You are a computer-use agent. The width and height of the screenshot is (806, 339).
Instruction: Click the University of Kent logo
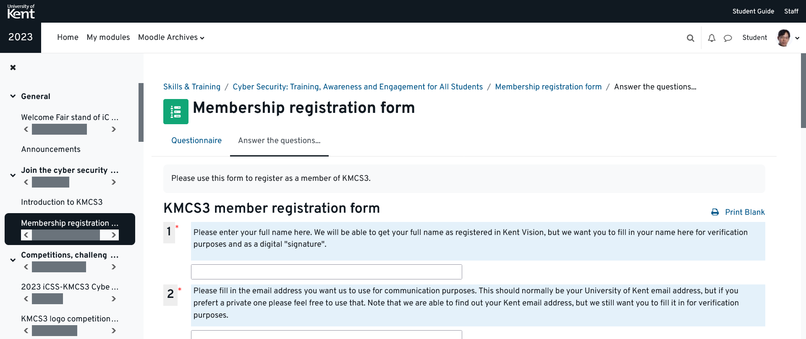[21, 11]
